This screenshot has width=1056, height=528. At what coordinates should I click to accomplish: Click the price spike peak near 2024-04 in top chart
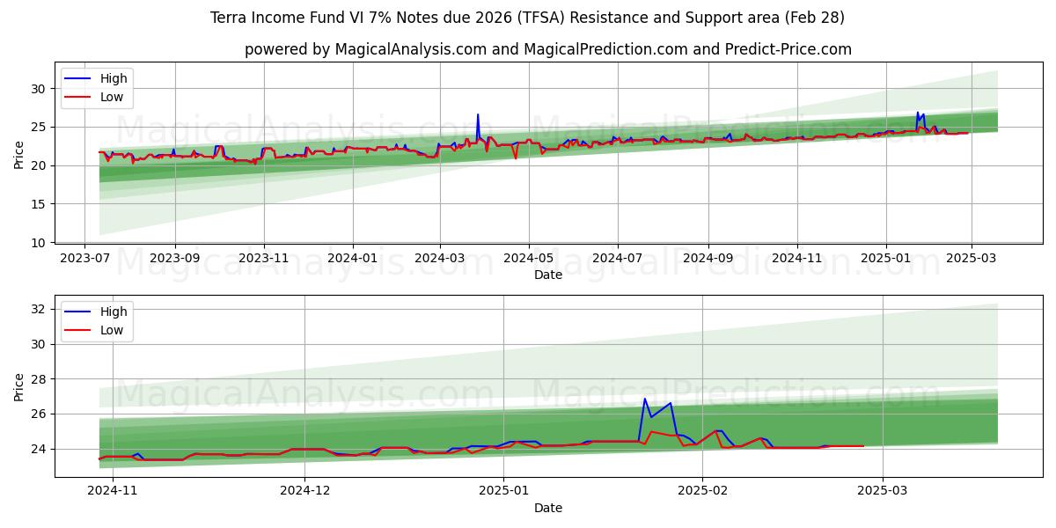pos(478,114)
